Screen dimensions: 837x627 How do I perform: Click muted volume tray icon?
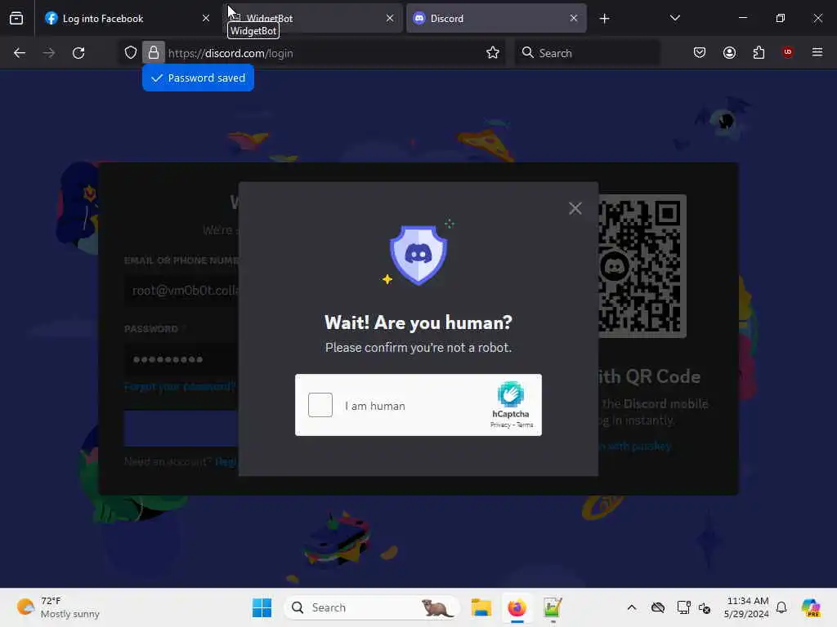(705, 608)
